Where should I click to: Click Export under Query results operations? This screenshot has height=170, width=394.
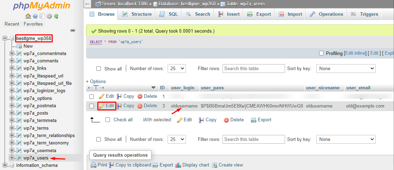(163, 165)
